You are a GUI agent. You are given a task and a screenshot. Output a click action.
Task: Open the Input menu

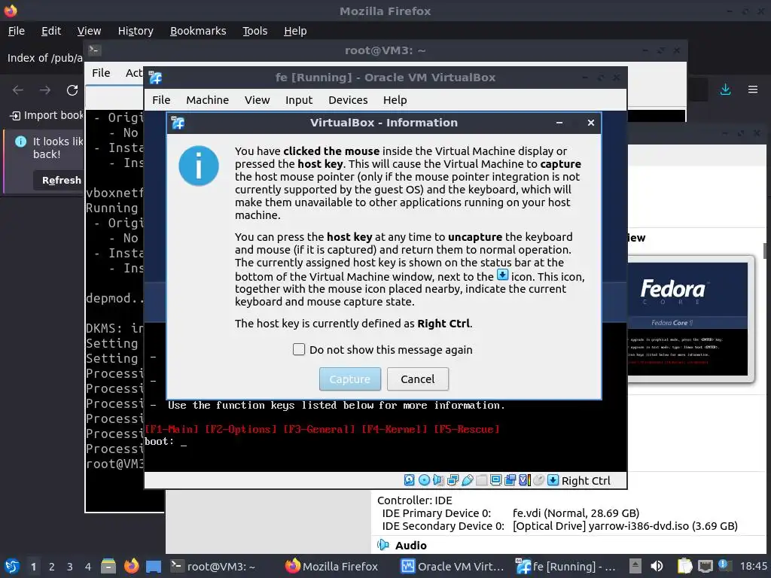299,100
